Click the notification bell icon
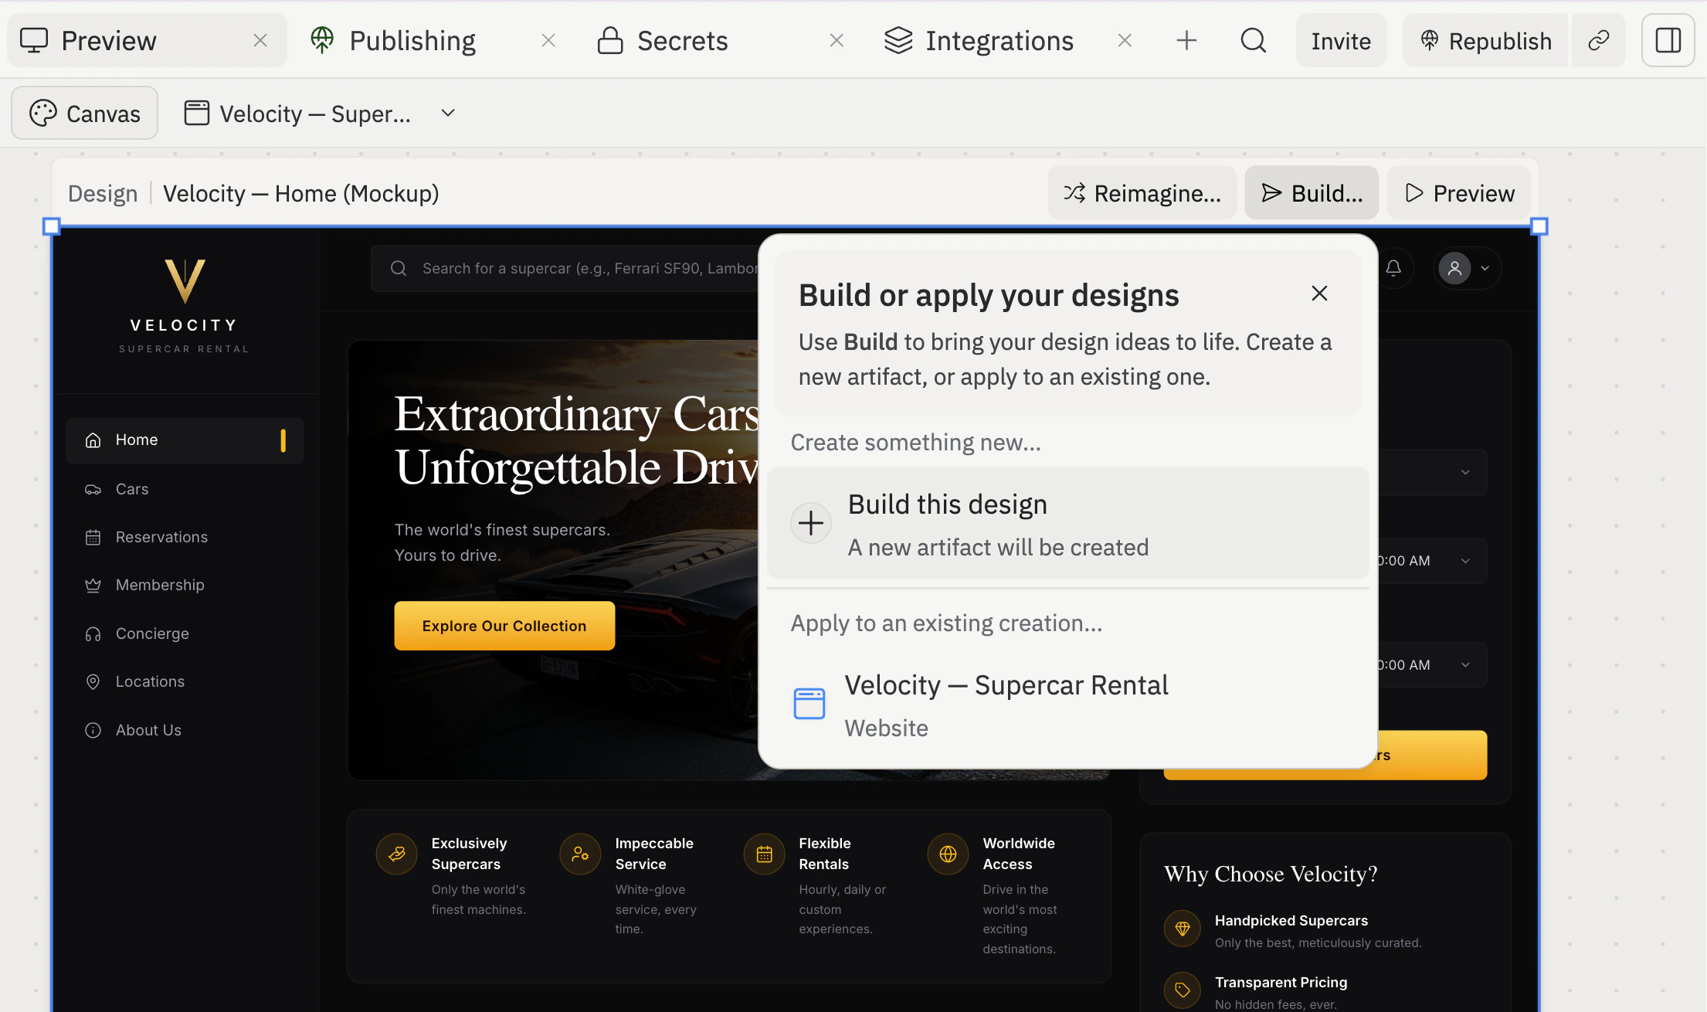 [x=1393, y=268]
